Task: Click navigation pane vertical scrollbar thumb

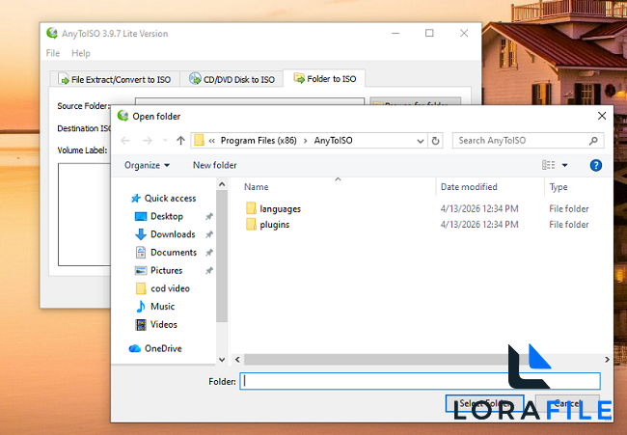Action: 222,256
